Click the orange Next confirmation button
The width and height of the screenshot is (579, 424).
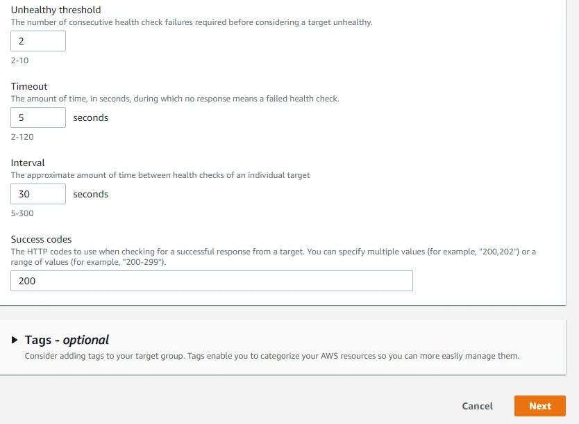tap(540, 406)
